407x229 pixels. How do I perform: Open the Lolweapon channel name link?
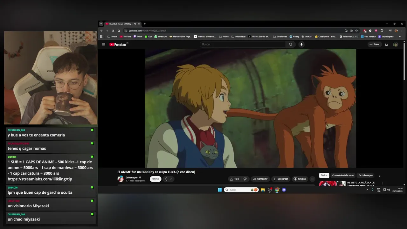tap(132, 177)
